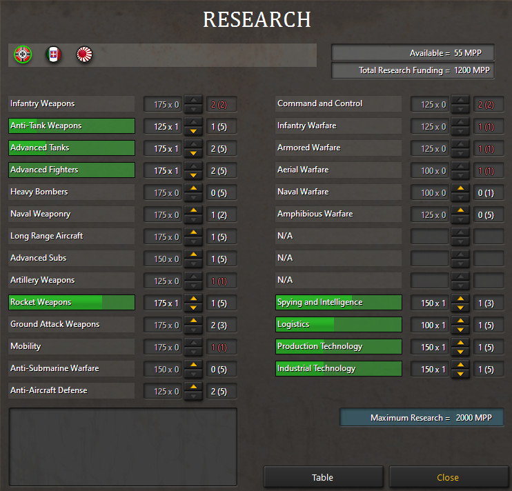Select the Spying and Intelligence progress bar
The image size is (512, 491).
339,303
